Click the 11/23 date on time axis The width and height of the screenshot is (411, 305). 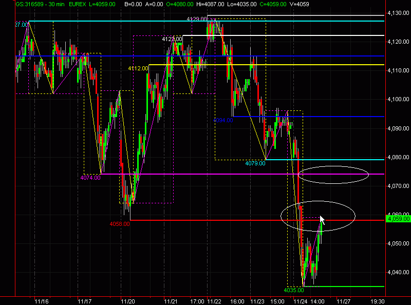pos(257,301)
